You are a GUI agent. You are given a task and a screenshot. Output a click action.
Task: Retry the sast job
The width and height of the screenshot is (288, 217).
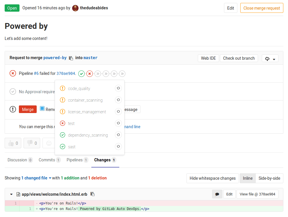(118, 147)
